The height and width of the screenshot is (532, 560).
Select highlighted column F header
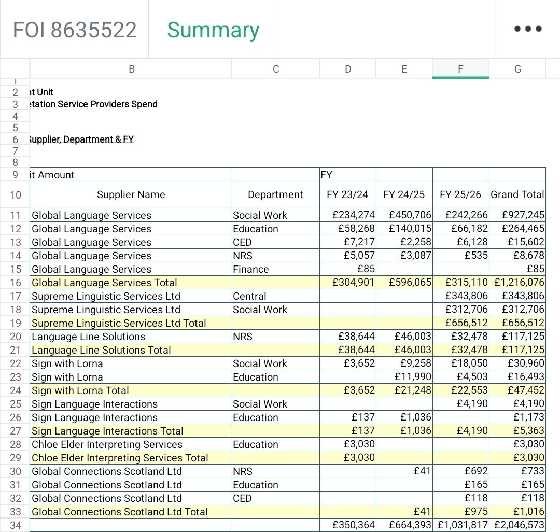click(461, 69)
